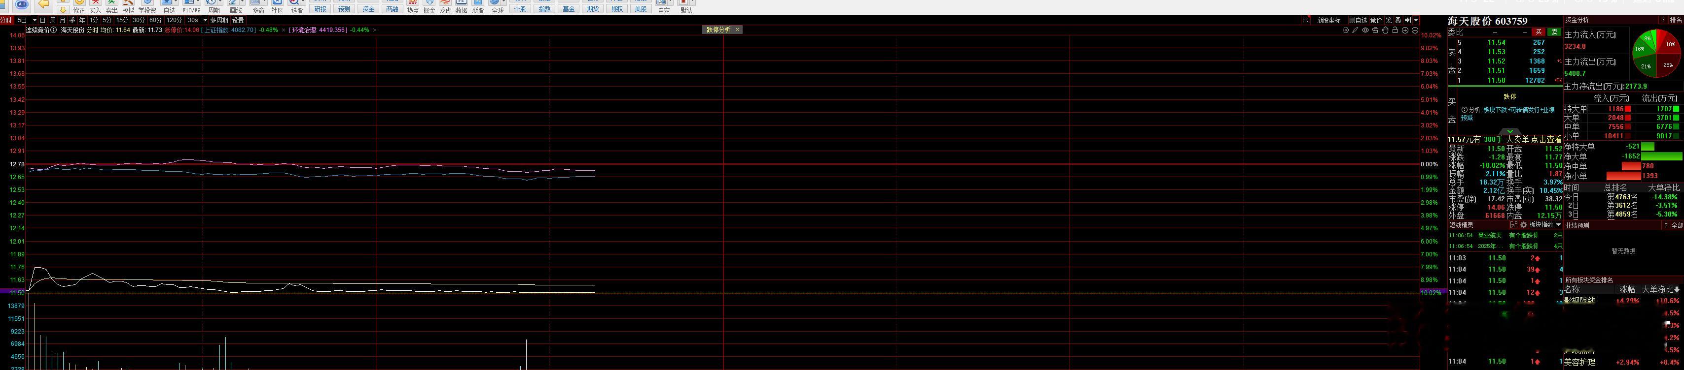
Task: Click the 两融 margin trading button
Action: pos(392,9)
